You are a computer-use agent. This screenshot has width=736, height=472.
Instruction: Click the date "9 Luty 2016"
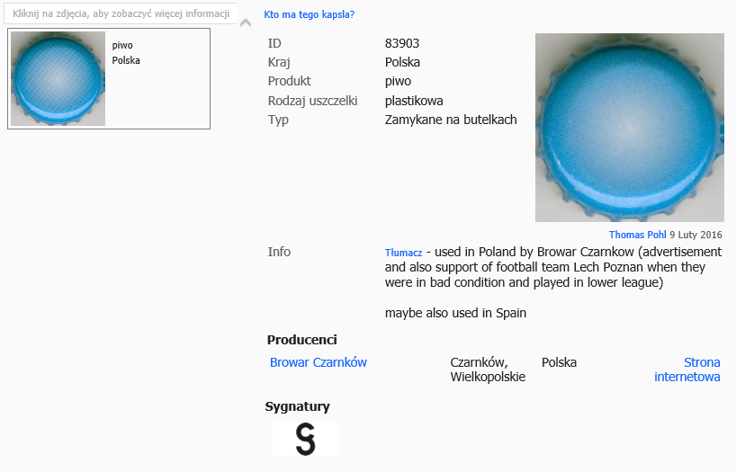696,235
